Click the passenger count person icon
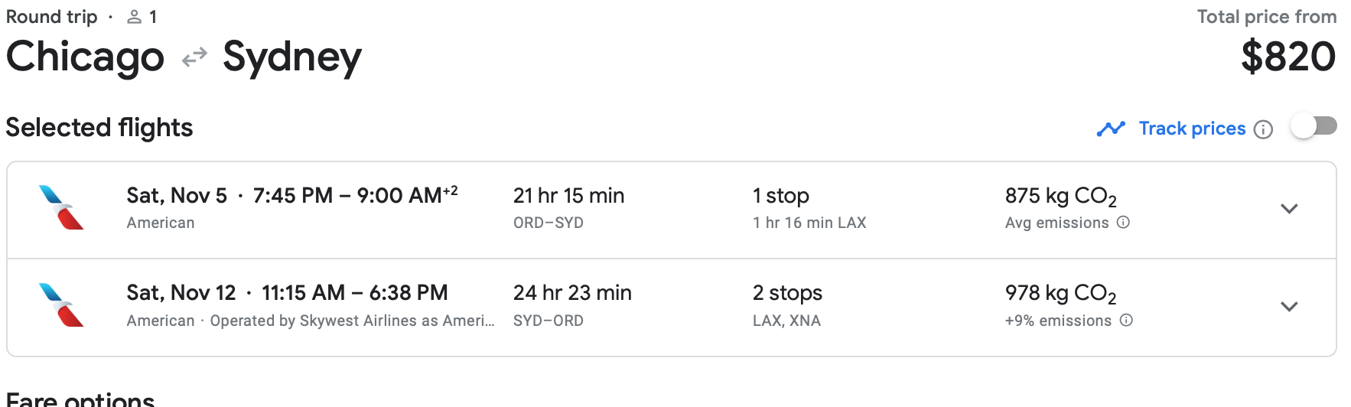Viewport: 1351px width, 407px height. pos(135,17)
